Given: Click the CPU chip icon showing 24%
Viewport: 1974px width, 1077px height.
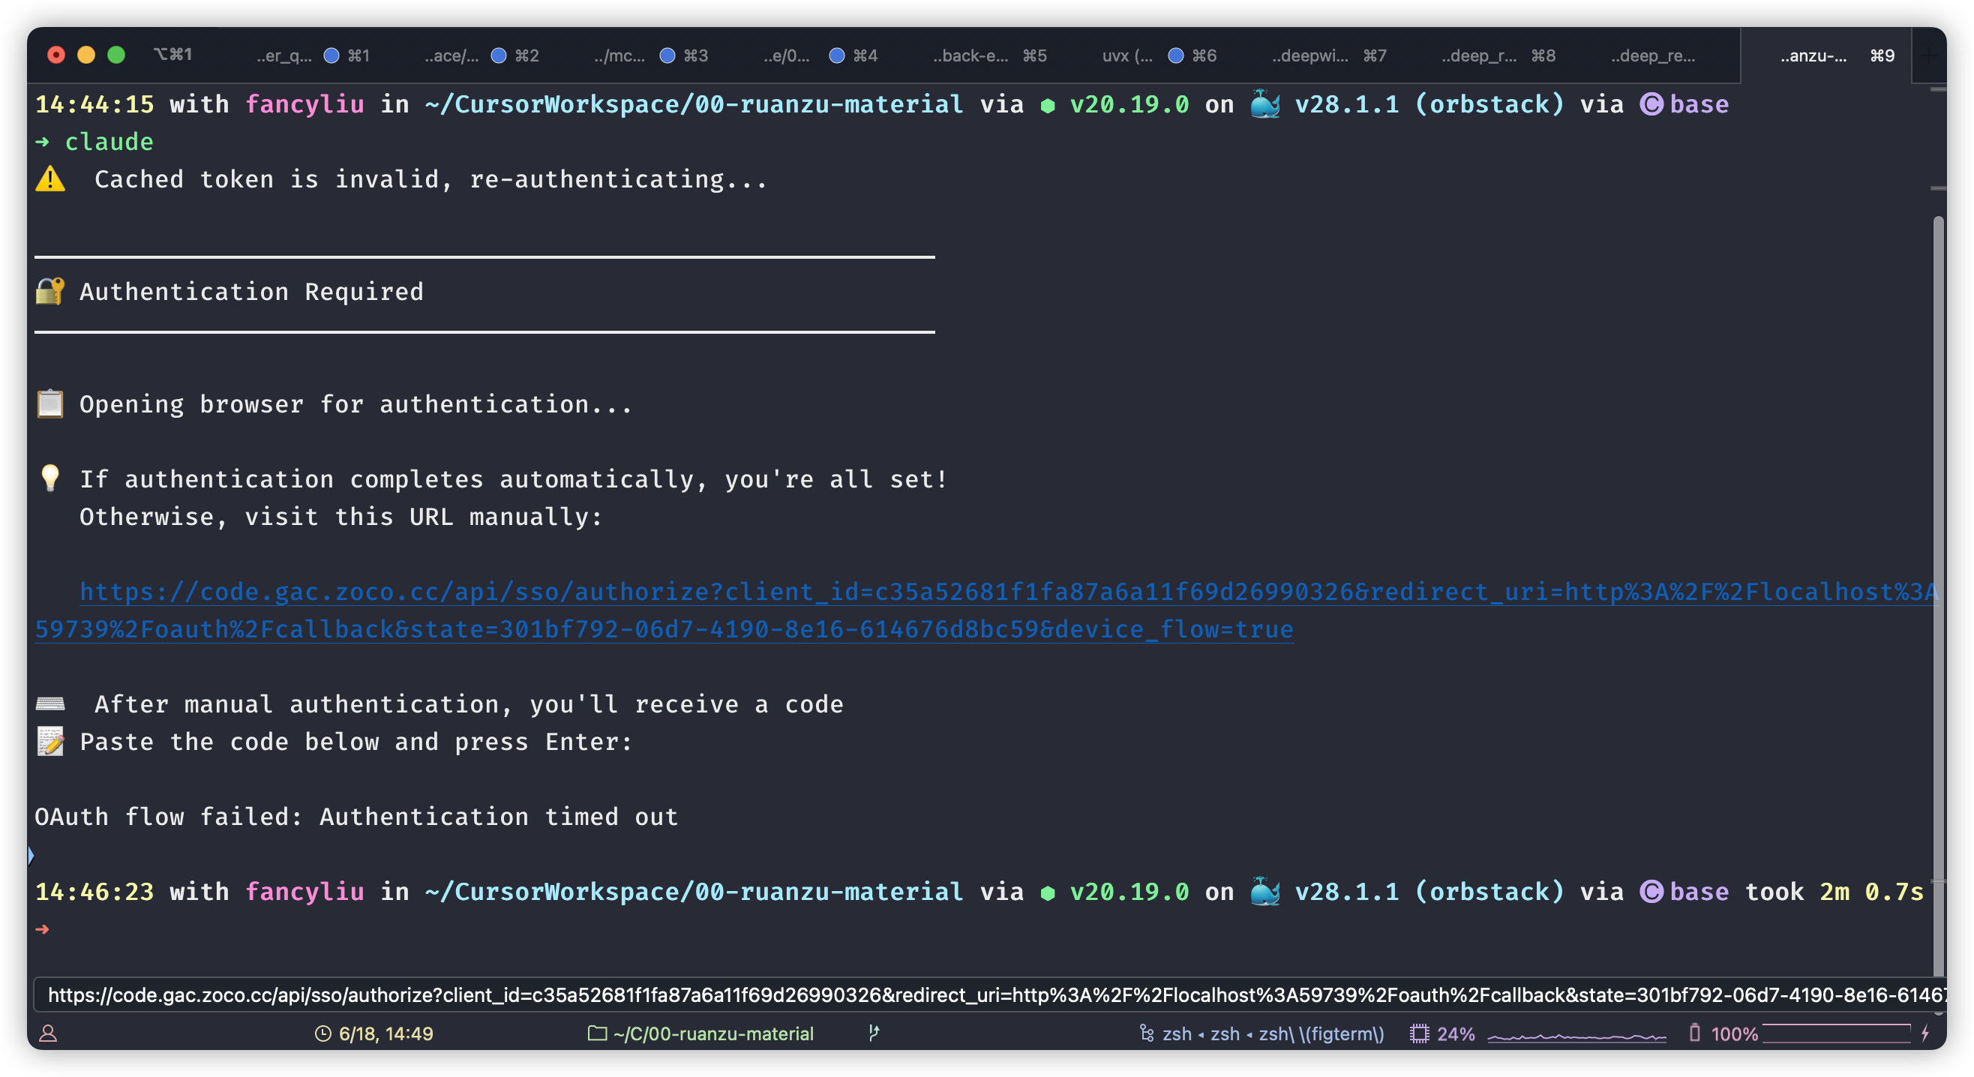Looking at the screenshot, I should click(1419, 1033).
